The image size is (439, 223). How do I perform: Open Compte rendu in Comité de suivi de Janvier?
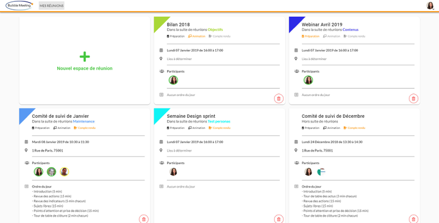[85, 128]
